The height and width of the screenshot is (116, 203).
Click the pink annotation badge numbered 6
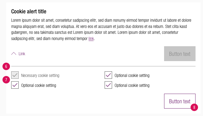(x=6, y=66)
